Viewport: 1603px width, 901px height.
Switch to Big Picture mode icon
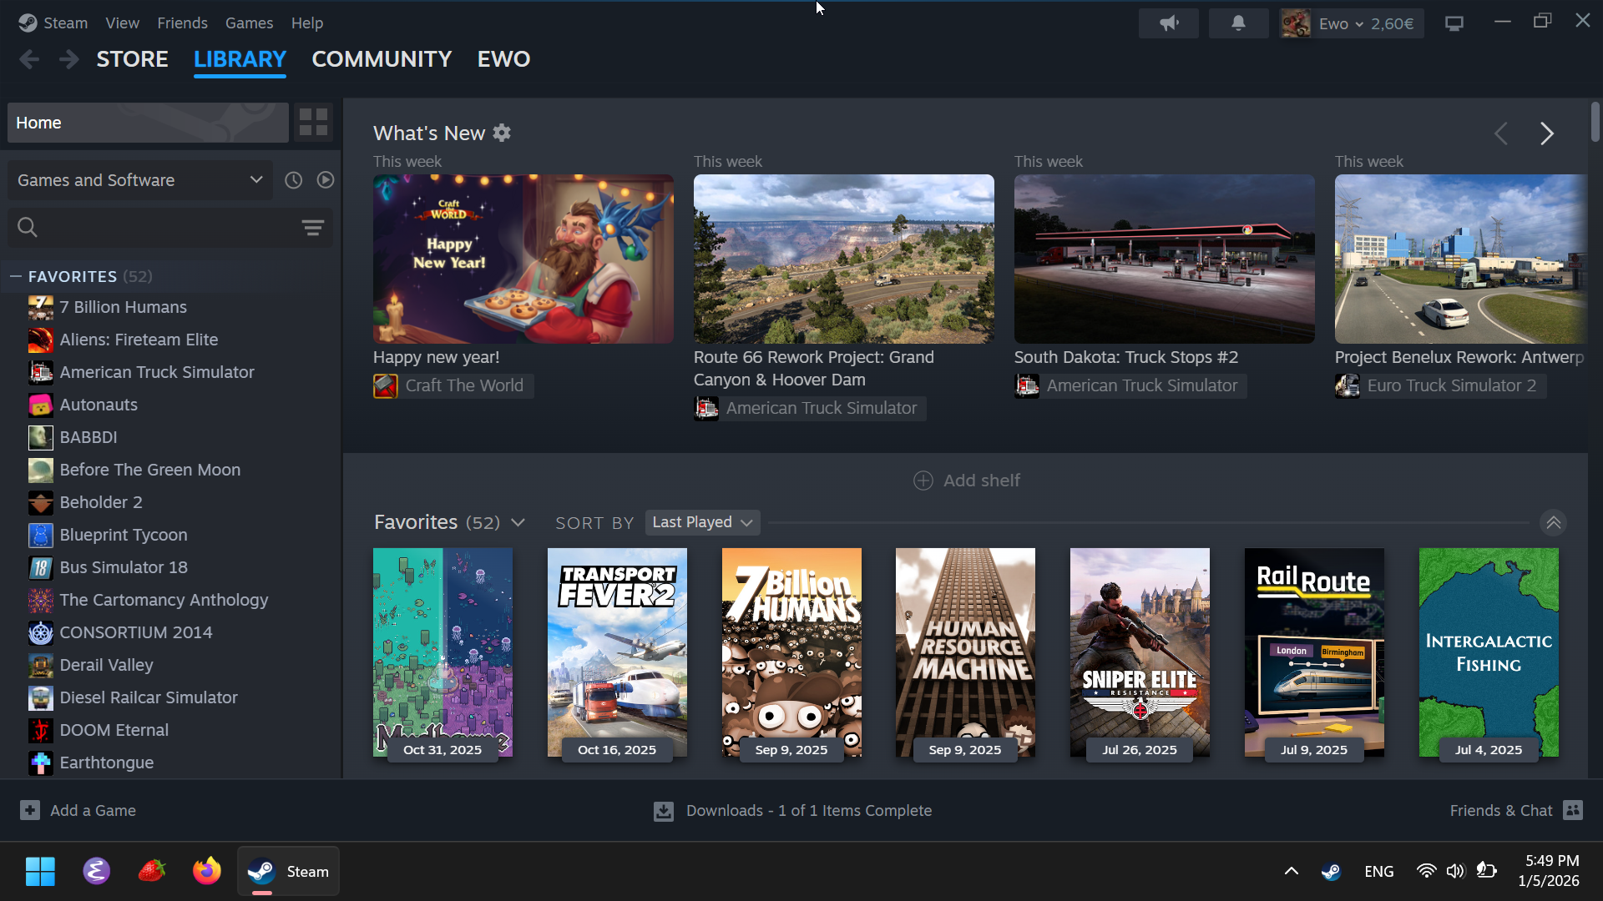tap(1454, 23)
